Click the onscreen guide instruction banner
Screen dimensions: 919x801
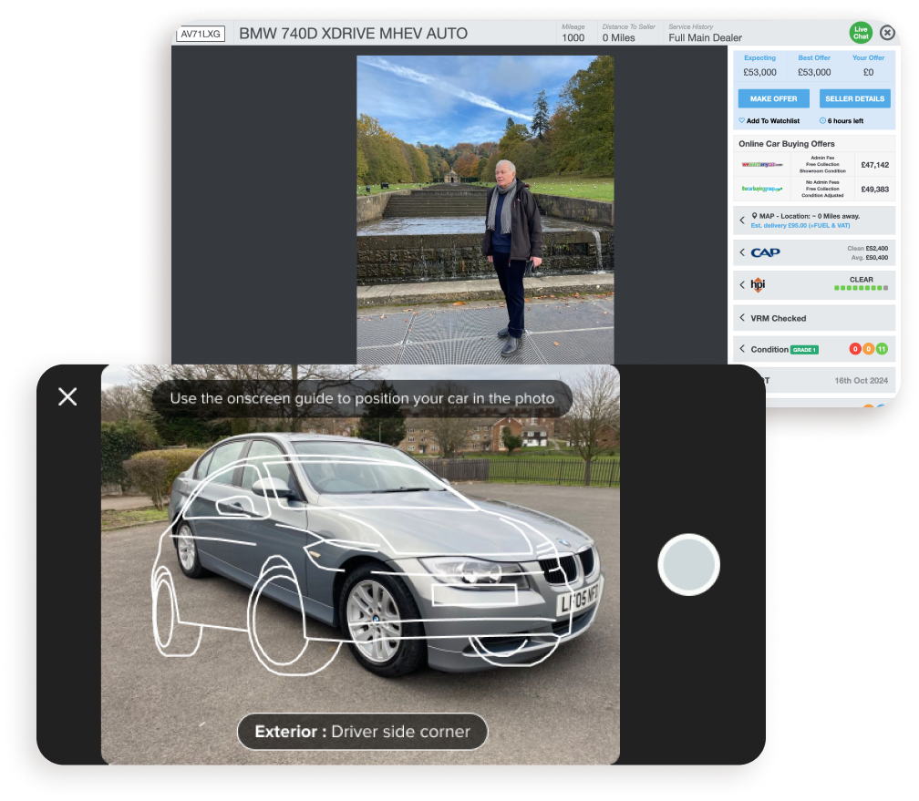coord(362,398)
